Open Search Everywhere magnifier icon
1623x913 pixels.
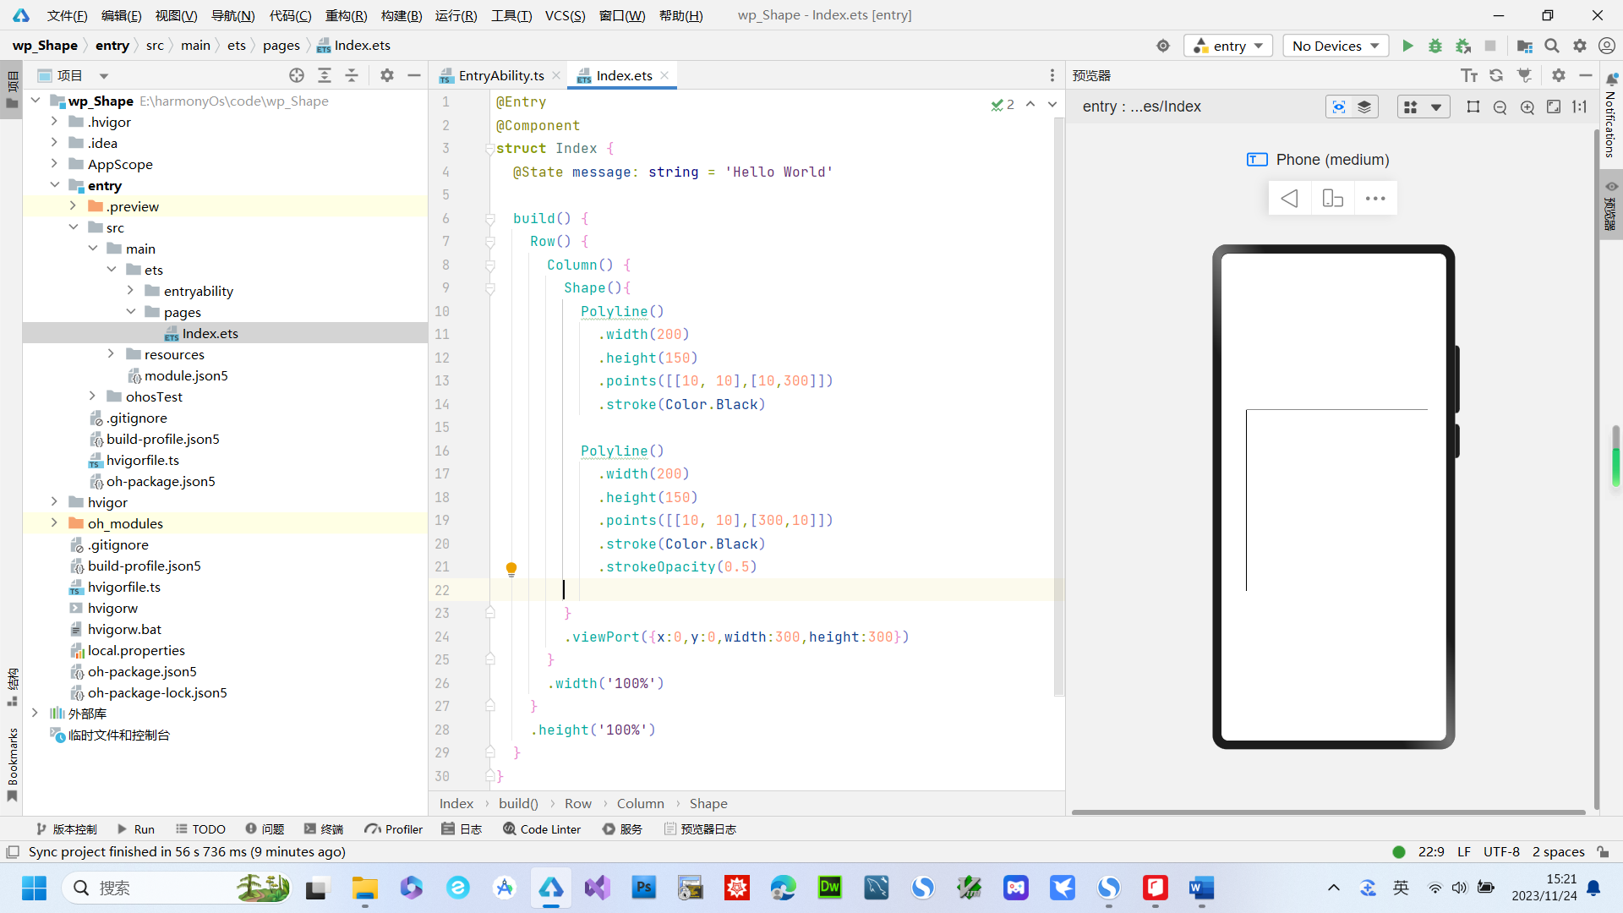(1552, 46)
